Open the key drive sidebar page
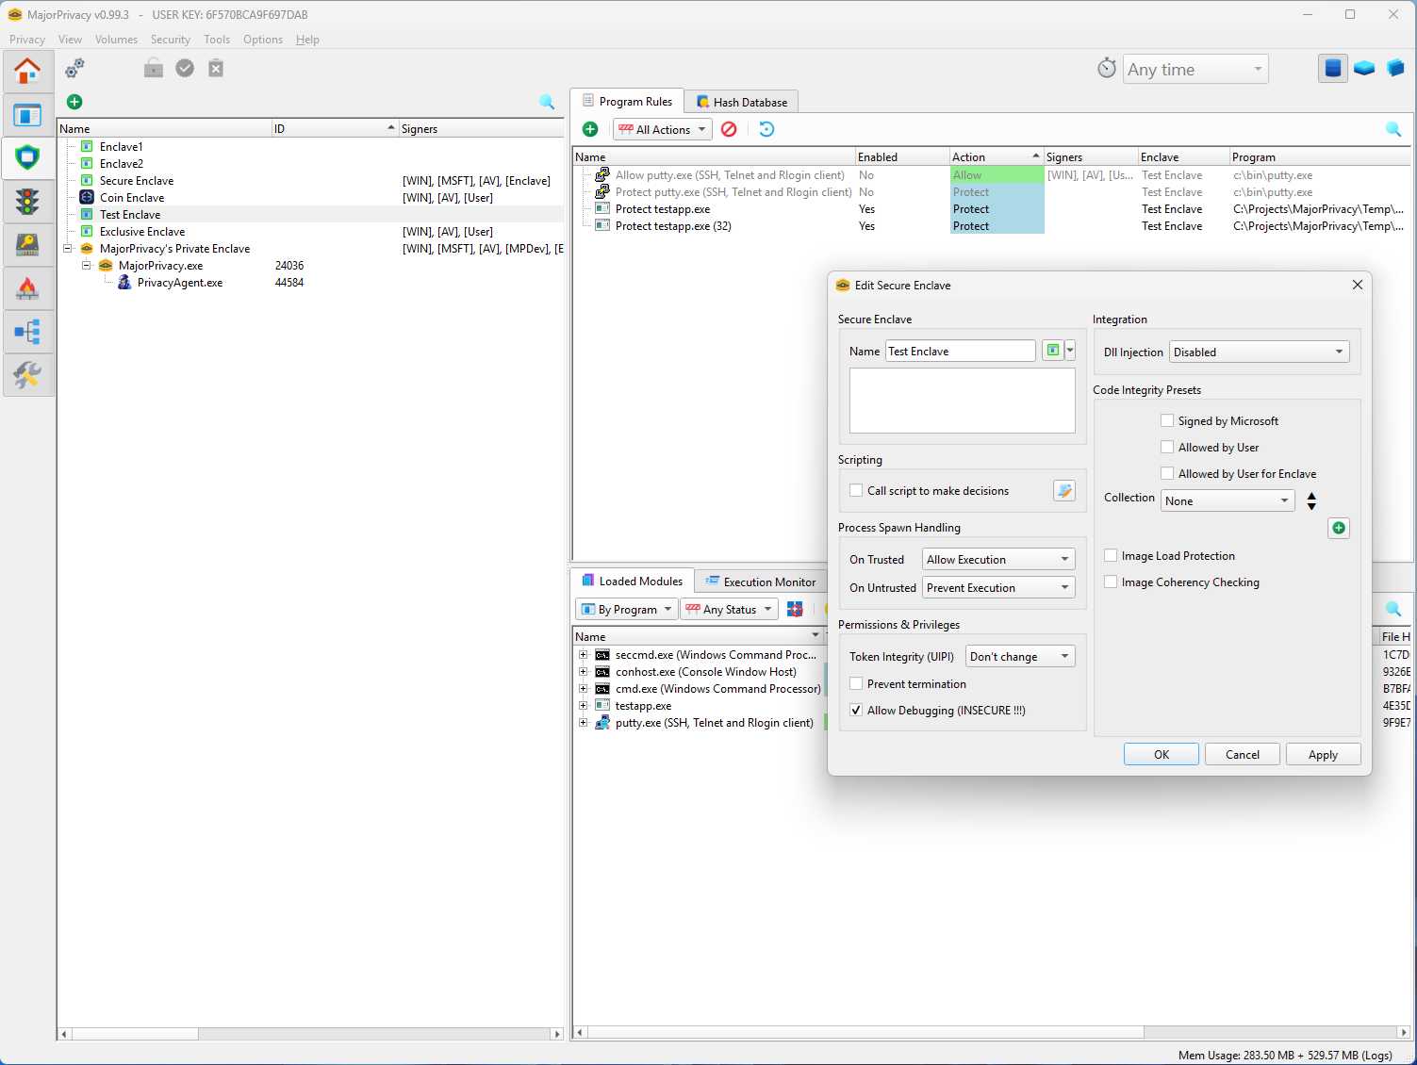 pos(27,245)
